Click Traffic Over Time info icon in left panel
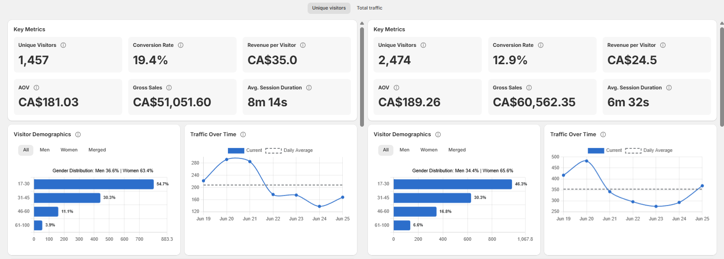Screen dimensions: 724x259 pyautogui.click(x=243, y=134)
